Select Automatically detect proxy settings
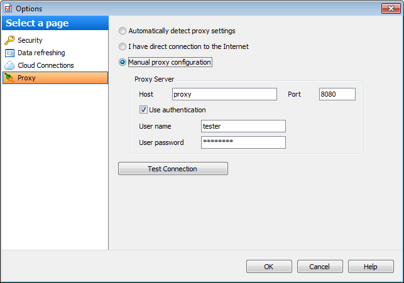 point(123,31)
